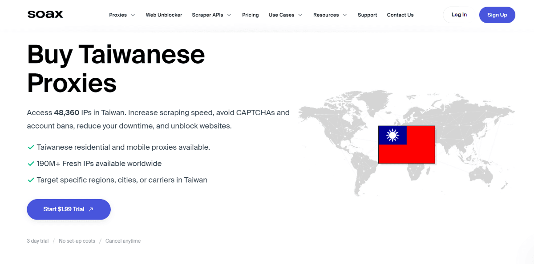This screenshot has height=264, width=534.
Task: Click the "Cancel anytime" note
Action: point(123,241)
